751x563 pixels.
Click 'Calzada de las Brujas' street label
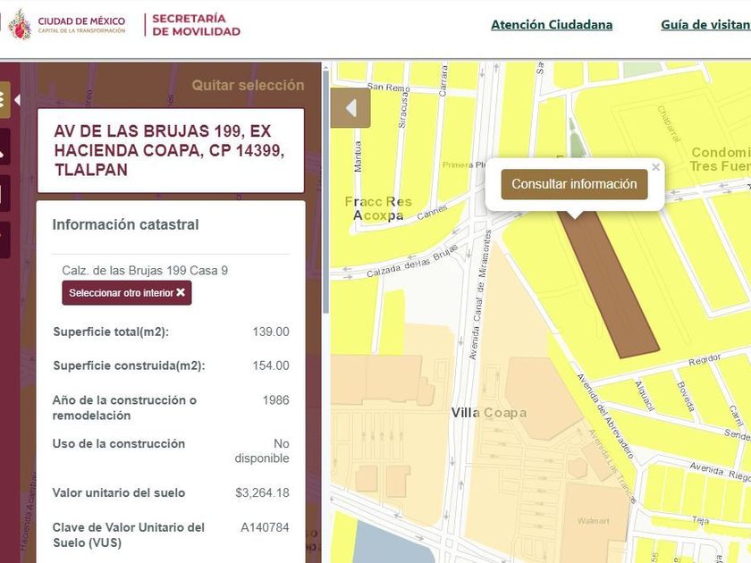tap(412, 261)
